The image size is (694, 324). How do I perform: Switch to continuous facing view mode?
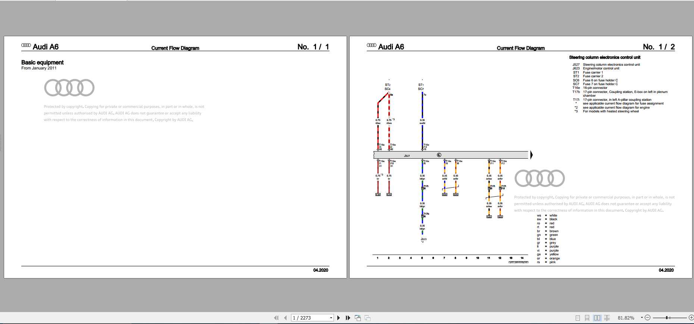[607, 318]
